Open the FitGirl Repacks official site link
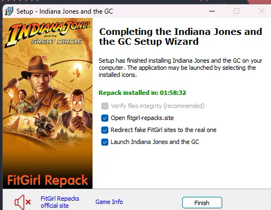This screenshot has width=271, height=210. tap(60, 202)
